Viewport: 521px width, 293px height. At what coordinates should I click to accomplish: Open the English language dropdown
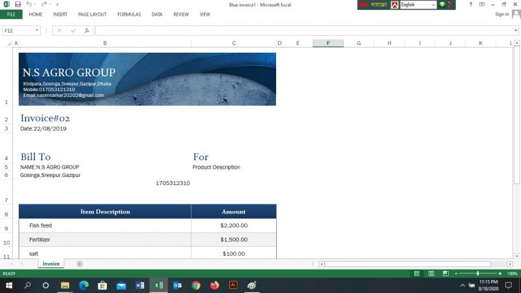[433, 5]
